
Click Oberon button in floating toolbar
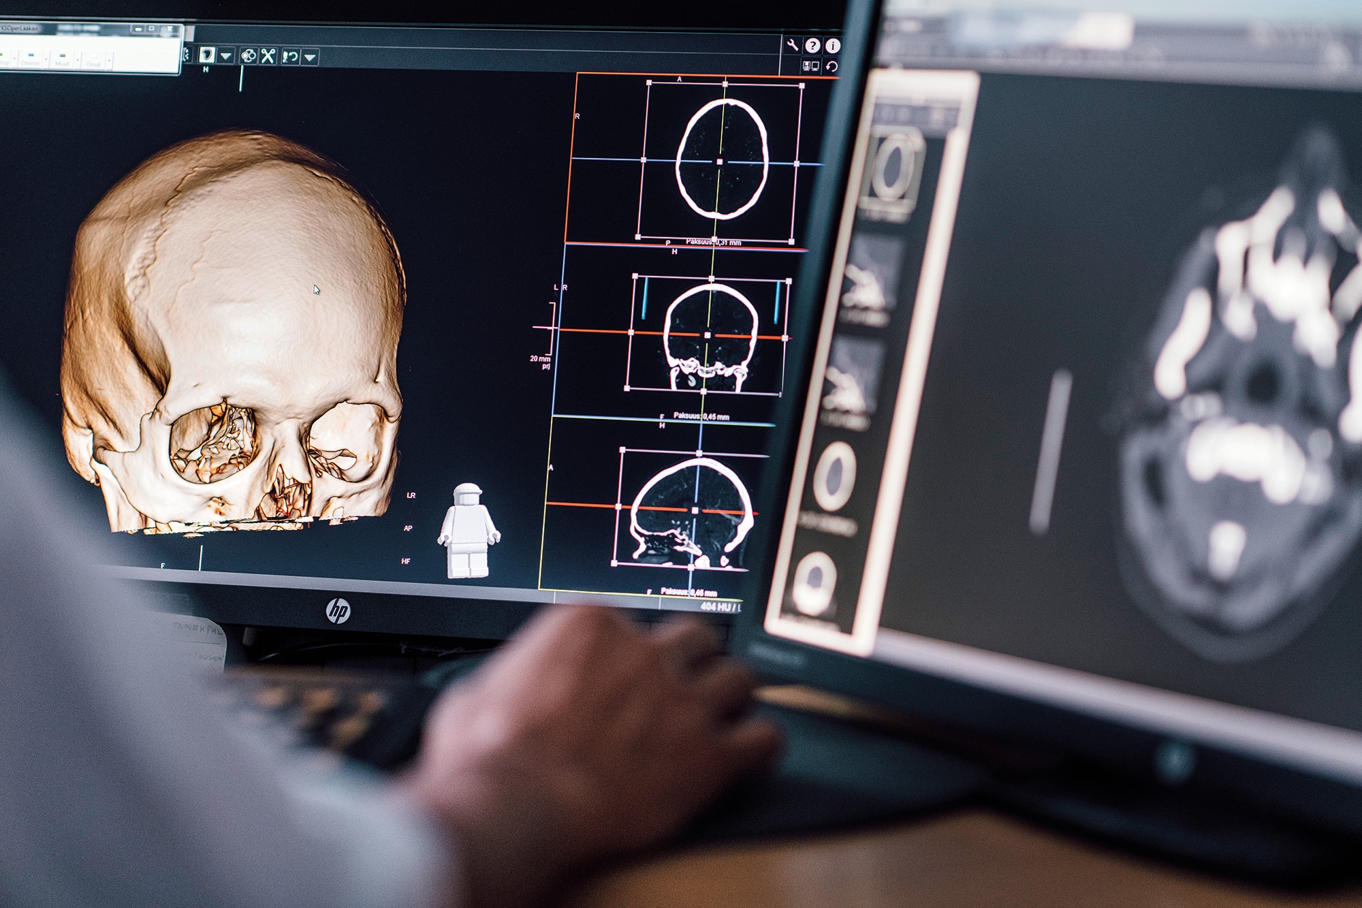[x=30, y=58]
